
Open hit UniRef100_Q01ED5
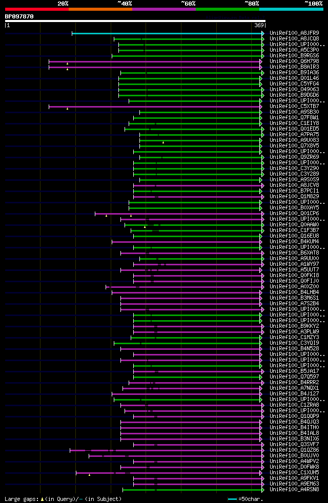coord(294,129)
